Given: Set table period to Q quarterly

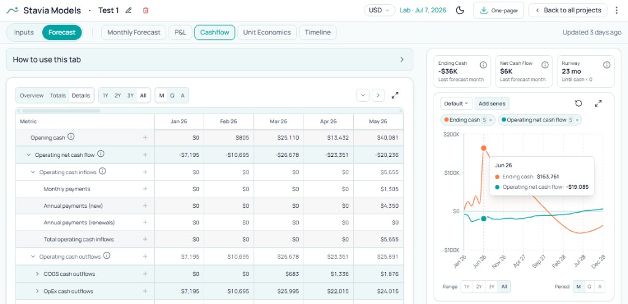Looking at the screenshot, I should [x=172, y=96].
